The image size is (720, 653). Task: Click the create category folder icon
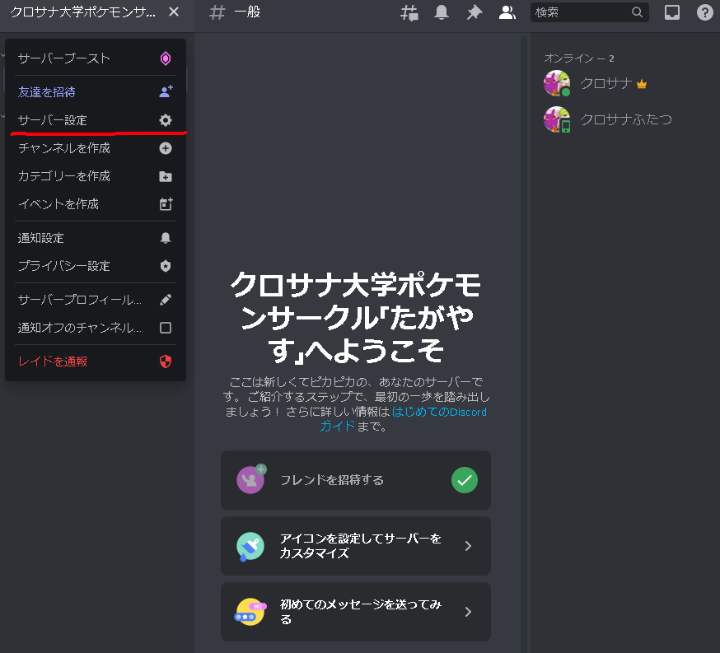166,177
